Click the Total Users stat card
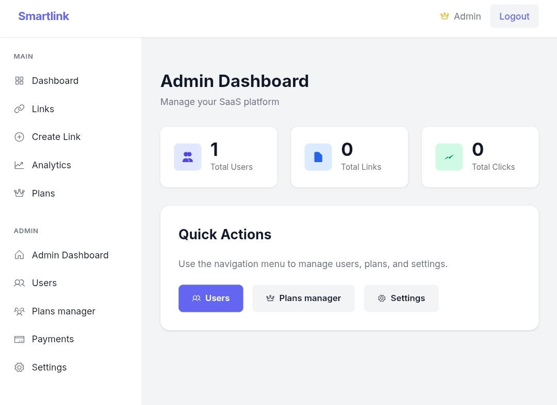Screen dimensions: 557x405 tap(219, 157)
